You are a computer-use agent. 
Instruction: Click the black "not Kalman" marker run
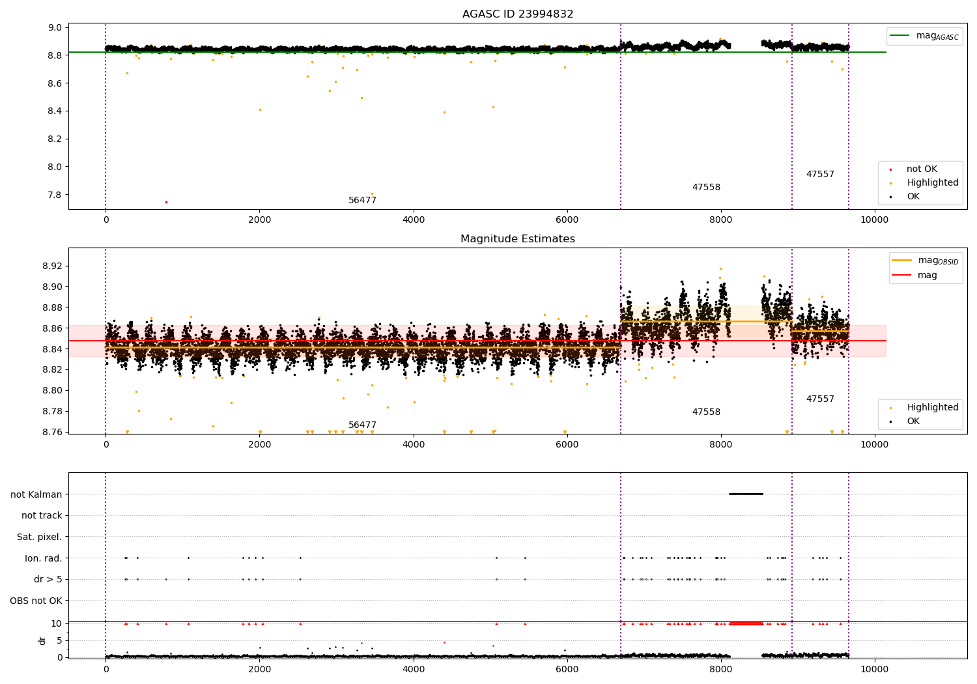[746, 494]
